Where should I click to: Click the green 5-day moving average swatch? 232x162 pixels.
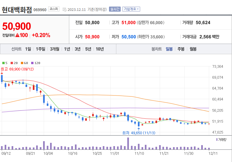pos(3,63)
